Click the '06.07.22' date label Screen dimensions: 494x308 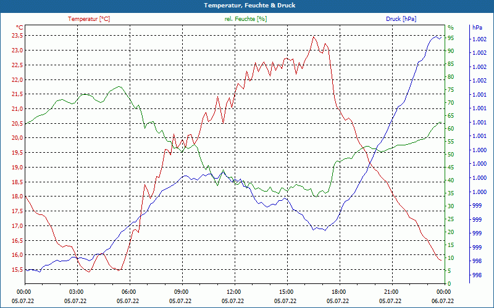(443, 301)
